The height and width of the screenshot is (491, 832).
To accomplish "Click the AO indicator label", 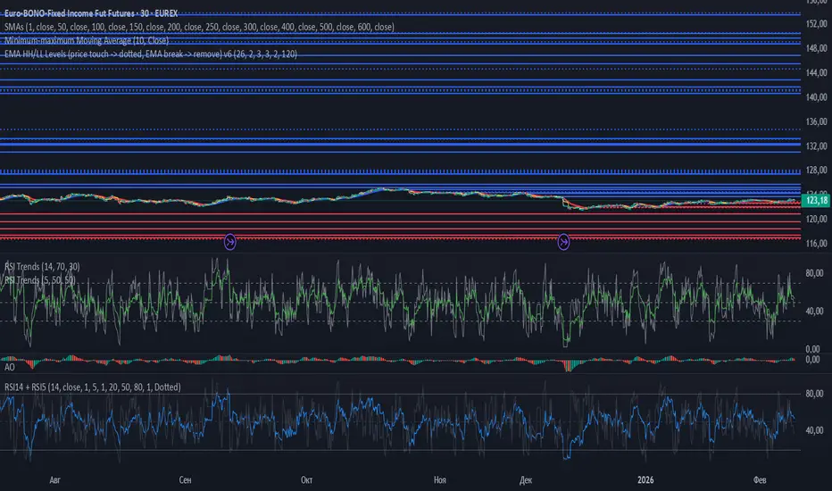I will (x=10, y=367).
